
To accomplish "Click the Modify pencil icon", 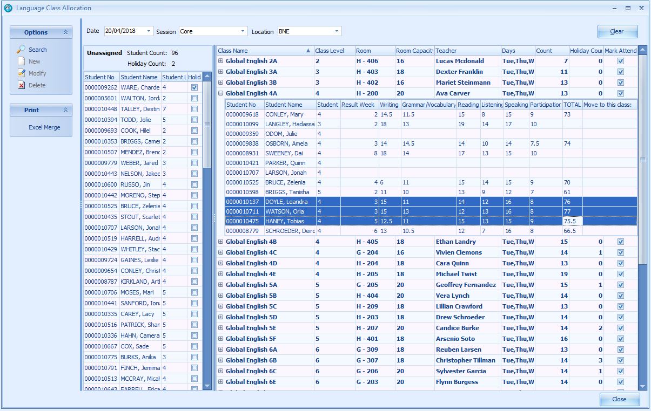I will [x=21, y=73].
